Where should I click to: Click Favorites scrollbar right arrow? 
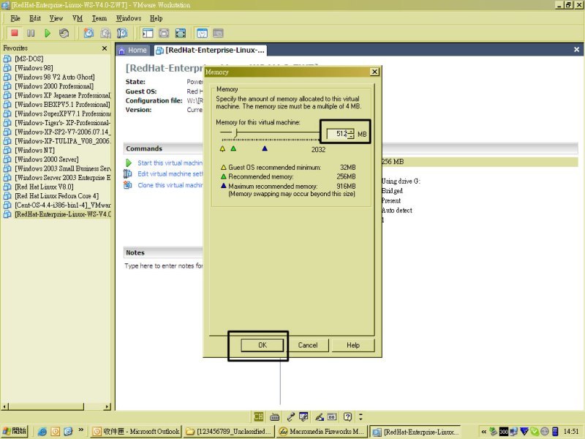coord(107,406)
